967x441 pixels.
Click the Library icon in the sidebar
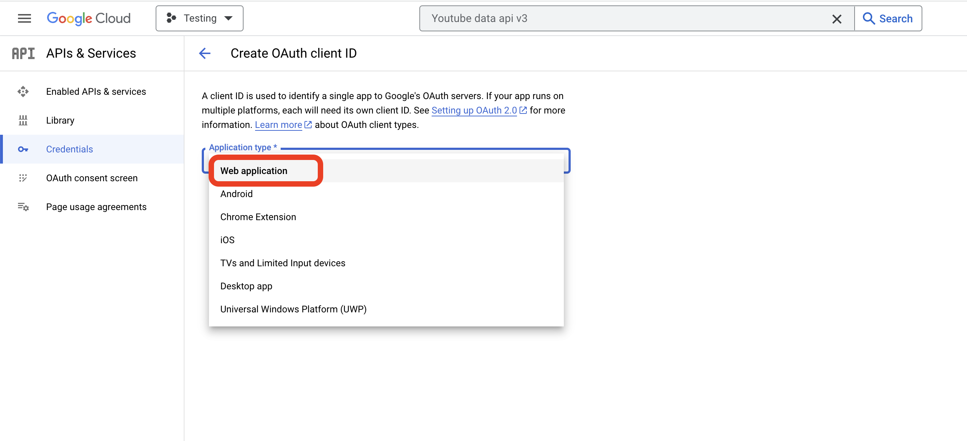(x=23, y=120)
